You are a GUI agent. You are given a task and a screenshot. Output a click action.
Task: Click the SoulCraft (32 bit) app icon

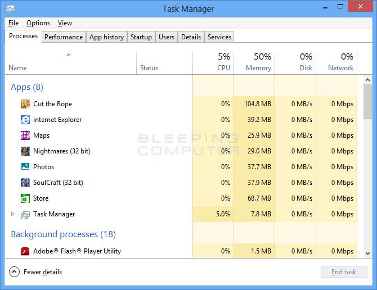[25, 183]
